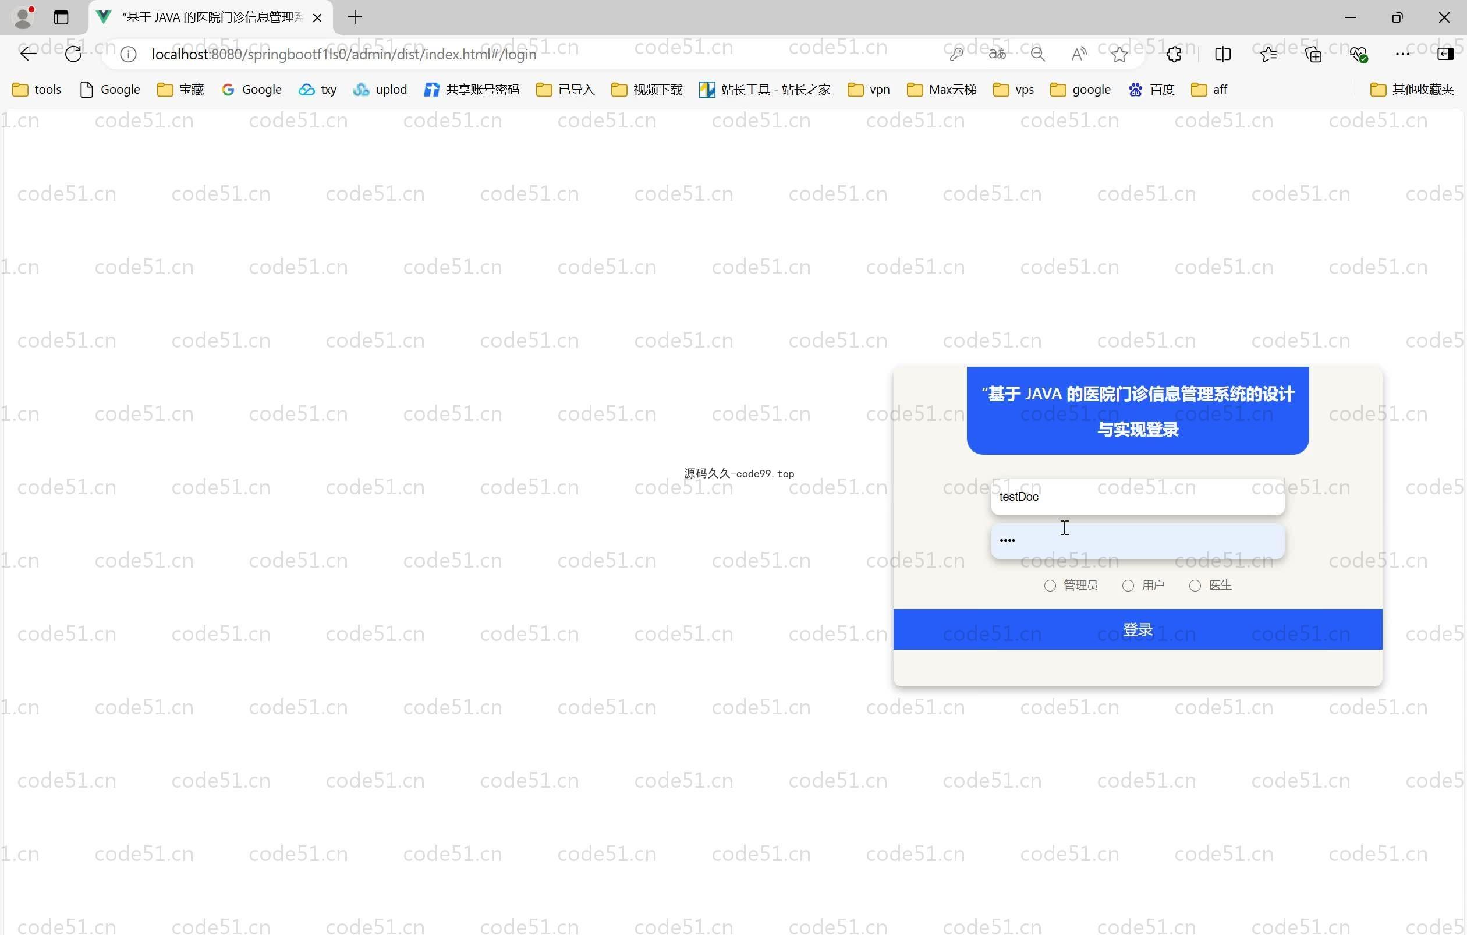Minimize the browser window
Image resolution: width=1467 pixels, height=935 pixels.
tap(1350, 17)
